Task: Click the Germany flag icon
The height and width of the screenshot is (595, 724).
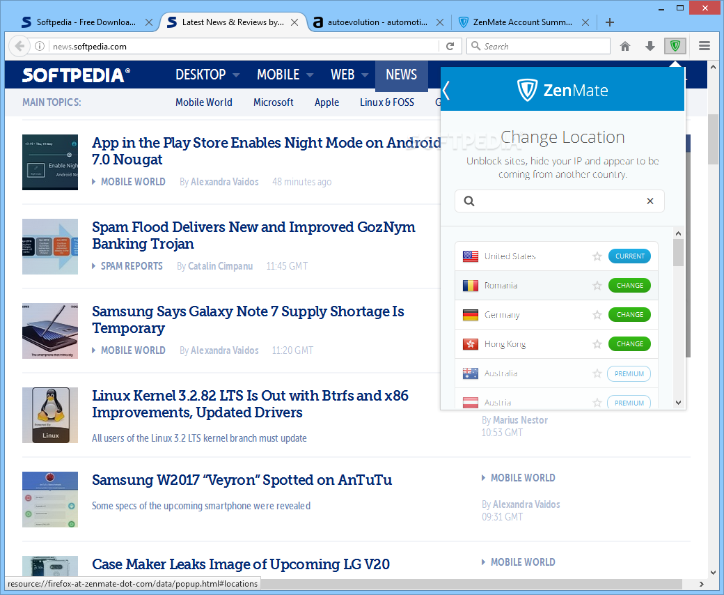Action: [x=471, y=315]
